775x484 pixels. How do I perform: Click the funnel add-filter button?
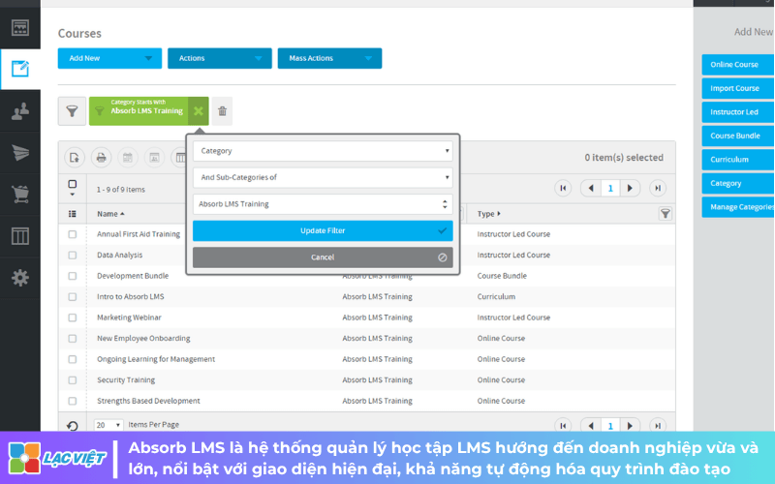pos(72,111)
